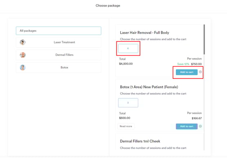
Task: Add Laser Hair Removal package to cart
Action: point(187,72)
